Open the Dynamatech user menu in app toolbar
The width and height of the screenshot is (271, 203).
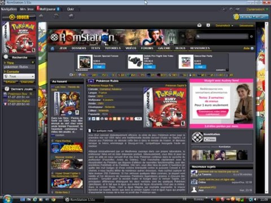point(257,9)
